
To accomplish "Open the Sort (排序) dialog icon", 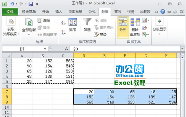I will click(x=72, y=22).
